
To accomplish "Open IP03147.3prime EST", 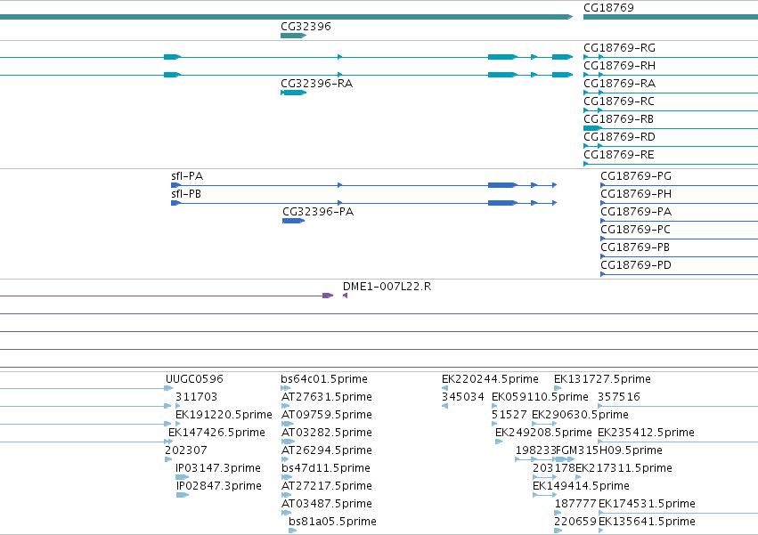I will tap(218, 468).
